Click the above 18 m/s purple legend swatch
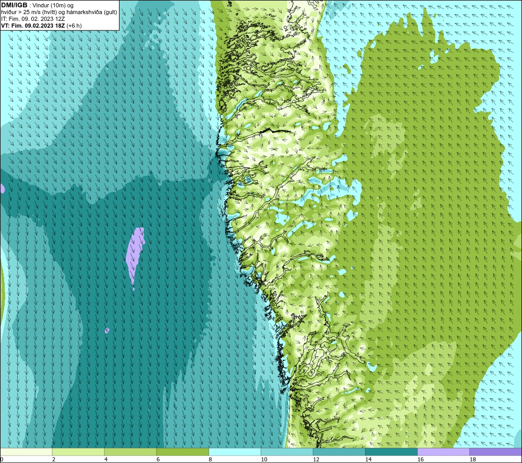The height and width of the screenshot is (463, 522). click(x=496, y=452)
